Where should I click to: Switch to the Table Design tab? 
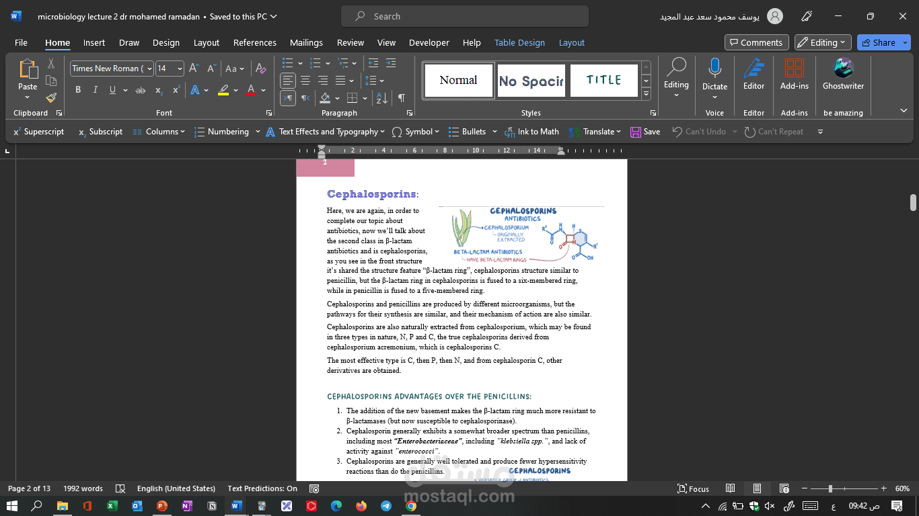(519, 42)
